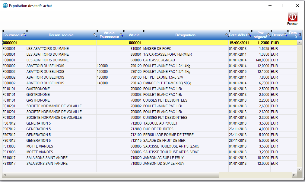
Task: Click the red Fermer power icon
Action: tap(292, 17)
